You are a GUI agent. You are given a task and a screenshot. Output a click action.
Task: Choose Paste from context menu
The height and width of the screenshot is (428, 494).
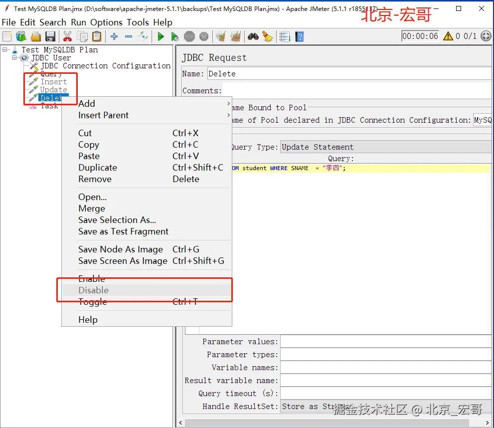coord(147,156)
